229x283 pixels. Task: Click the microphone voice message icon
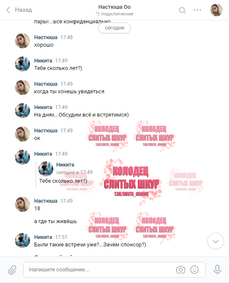coord(217,270)
